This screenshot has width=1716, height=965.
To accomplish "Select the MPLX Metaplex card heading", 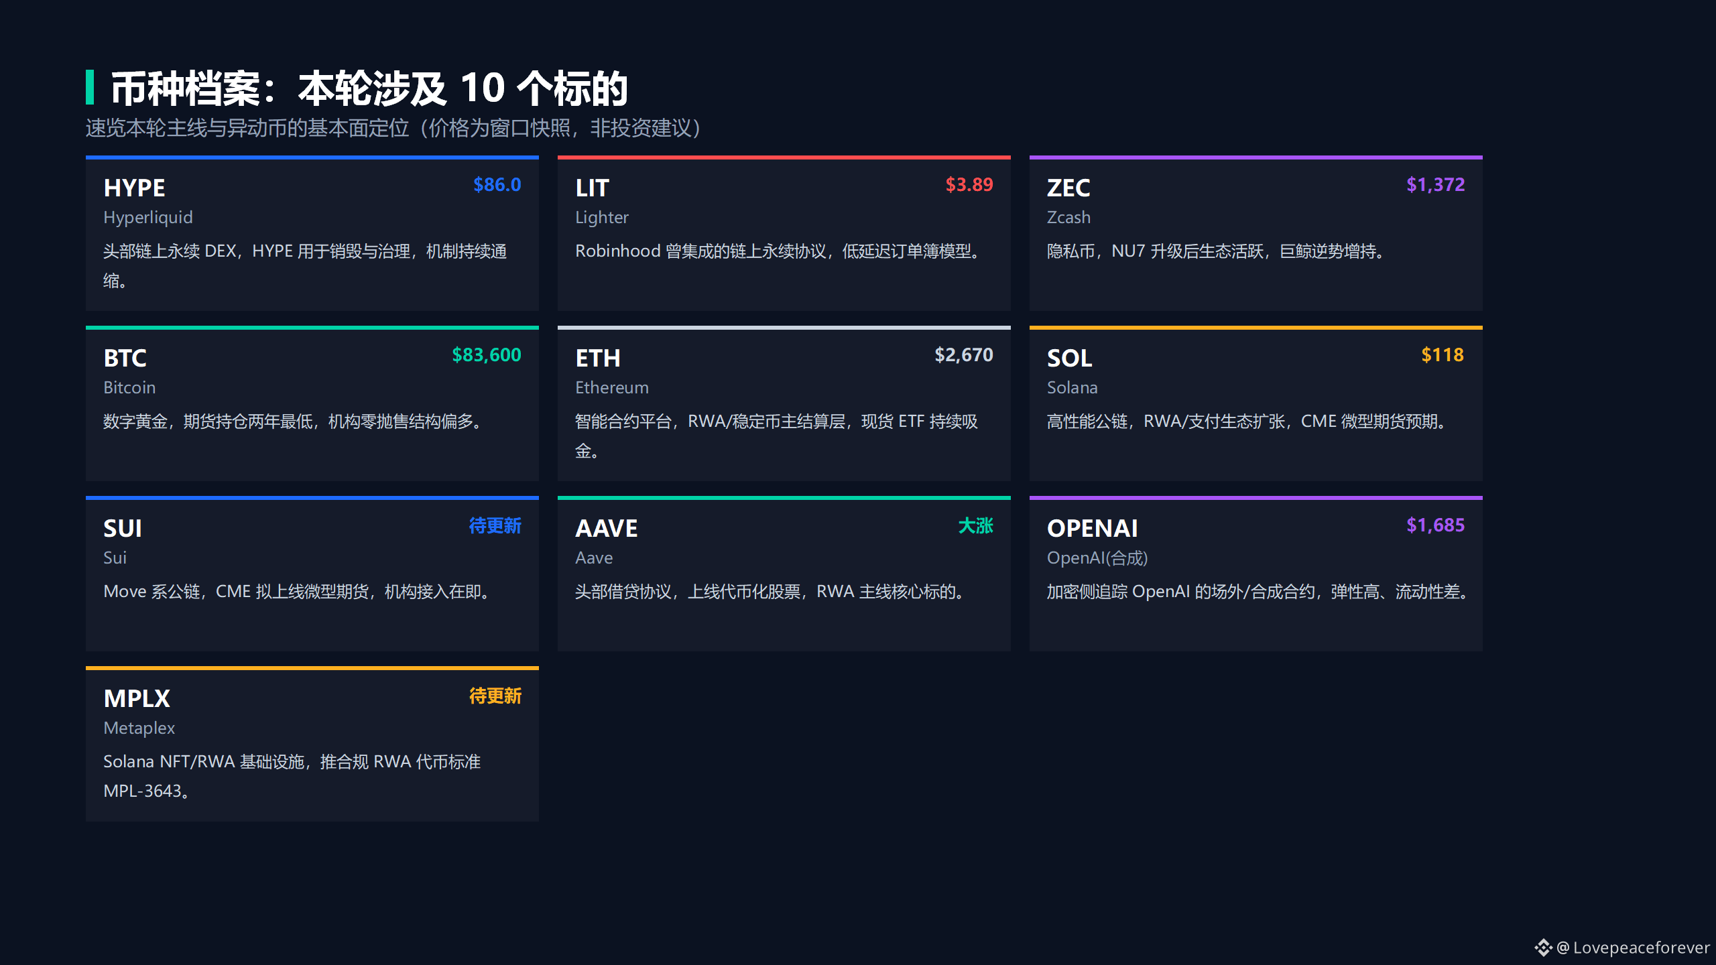I will click(137, 698).
